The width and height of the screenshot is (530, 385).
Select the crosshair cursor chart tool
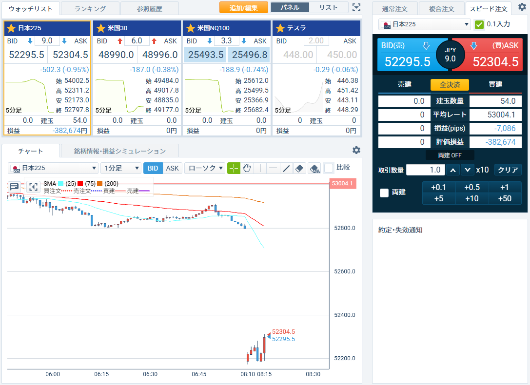[234, 168]
